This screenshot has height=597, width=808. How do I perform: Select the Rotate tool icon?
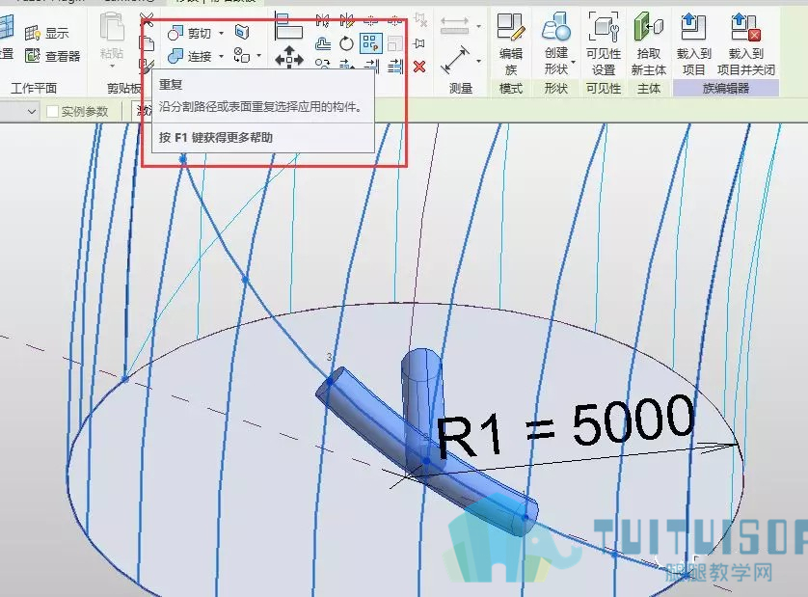(347, 43)
